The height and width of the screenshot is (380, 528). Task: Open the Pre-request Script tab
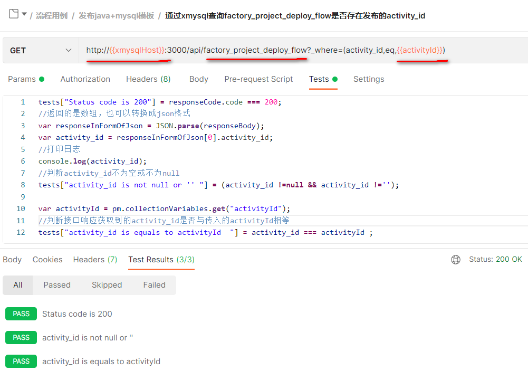pyautogui.click(x=258, y=79)
